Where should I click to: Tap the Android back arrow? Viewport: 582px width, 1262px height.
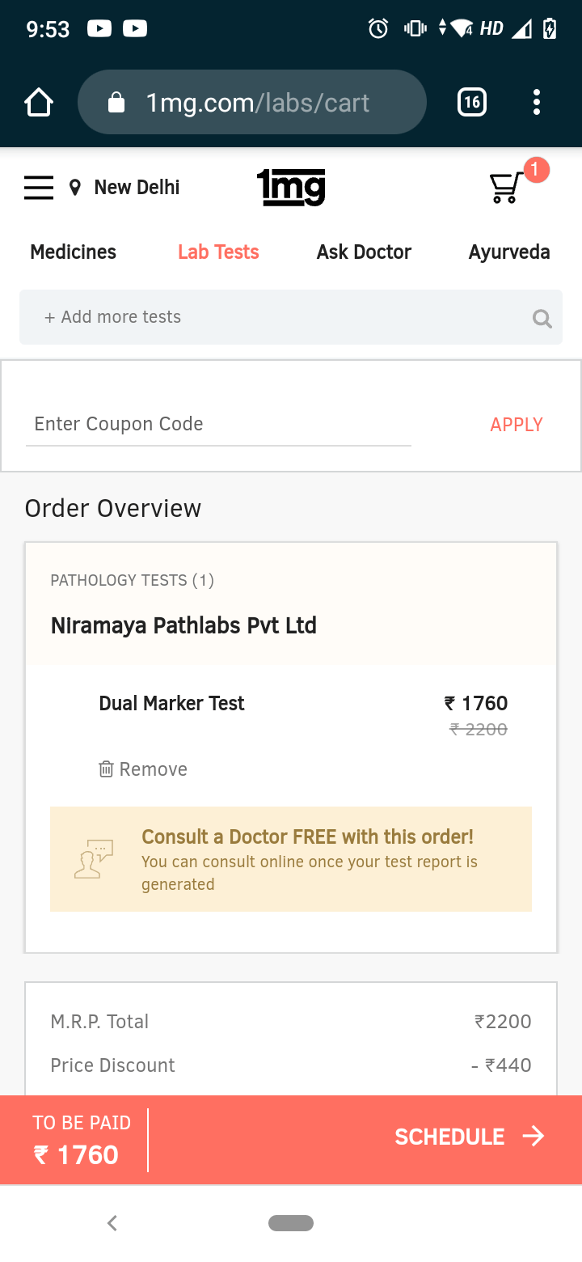[112, 1223]
